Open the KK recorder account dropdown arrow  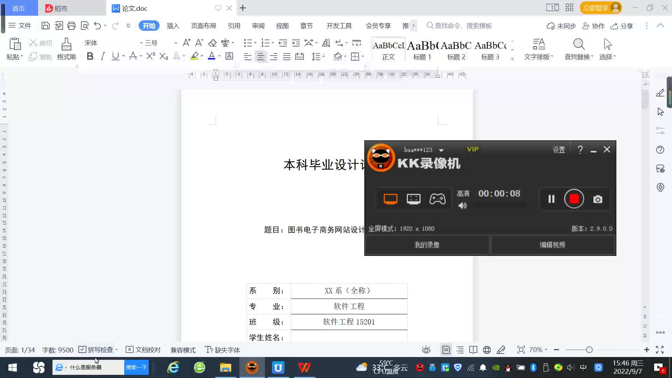441,150
